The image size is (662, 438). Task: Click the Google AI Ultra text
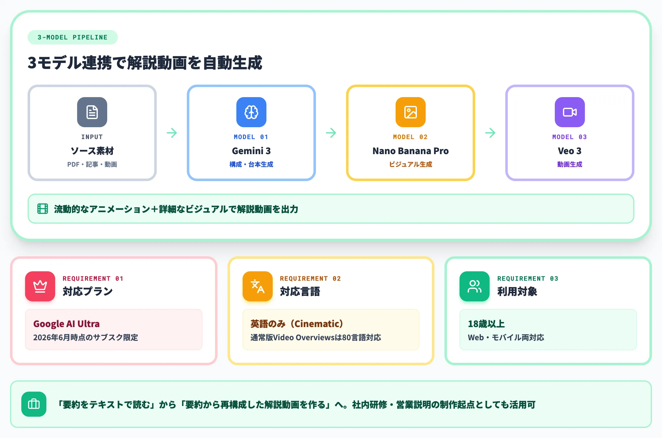pyautogui.click(x=66, y=324)
